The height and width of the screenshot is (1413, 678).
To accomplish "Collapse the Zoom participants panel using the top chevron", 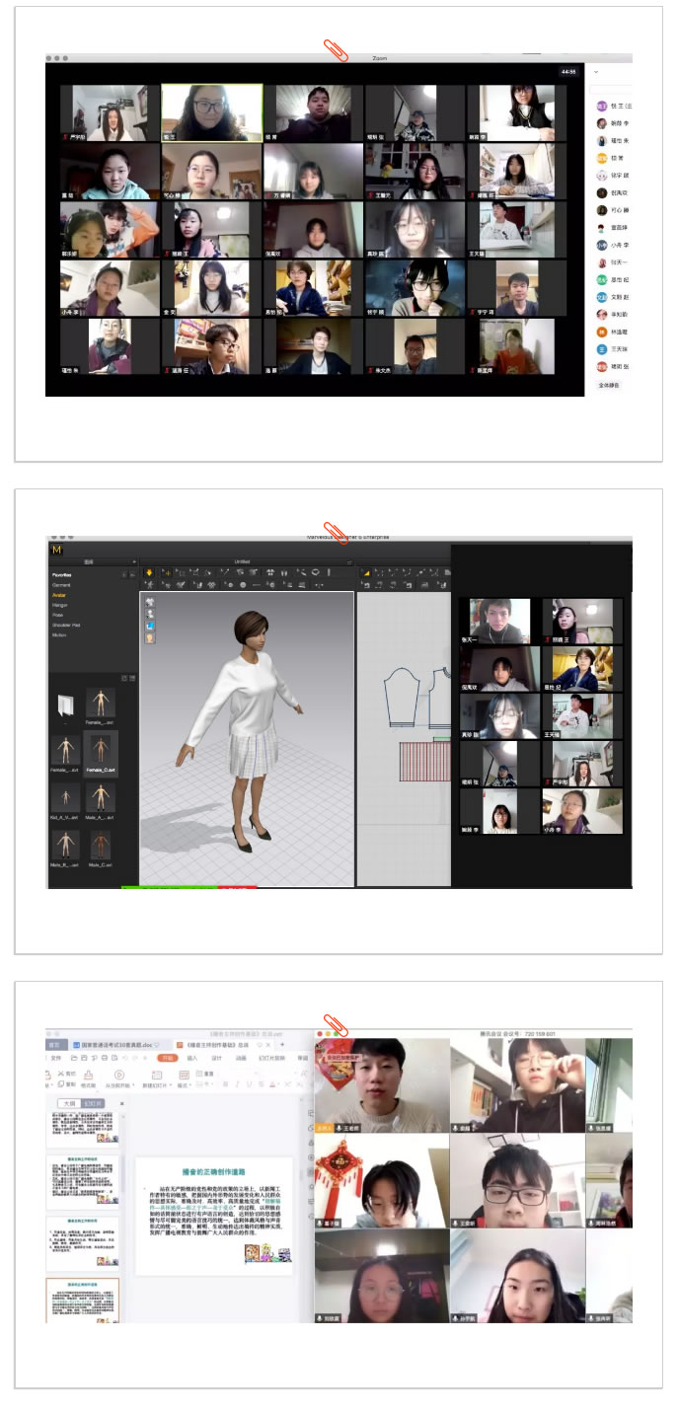I will [597, 73].
